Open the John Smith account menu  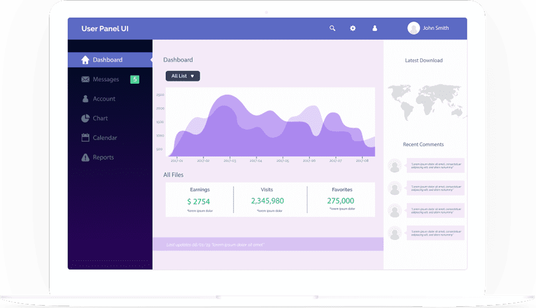tap(435, 28)
